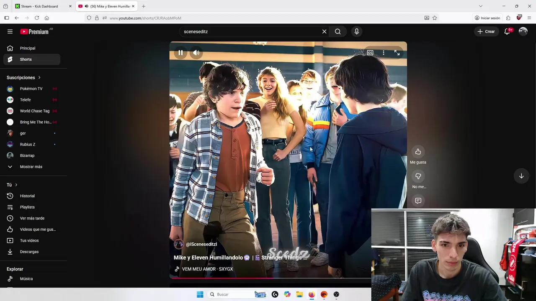Select Shorts in the sidebar
Image resolution: width=536 pixels, height=301 pixels.
(x=32, y=59)
